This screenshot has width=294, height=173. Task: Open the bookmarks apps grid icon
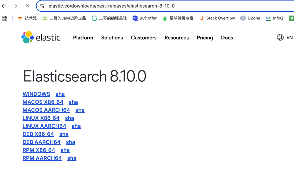[5, 18]
